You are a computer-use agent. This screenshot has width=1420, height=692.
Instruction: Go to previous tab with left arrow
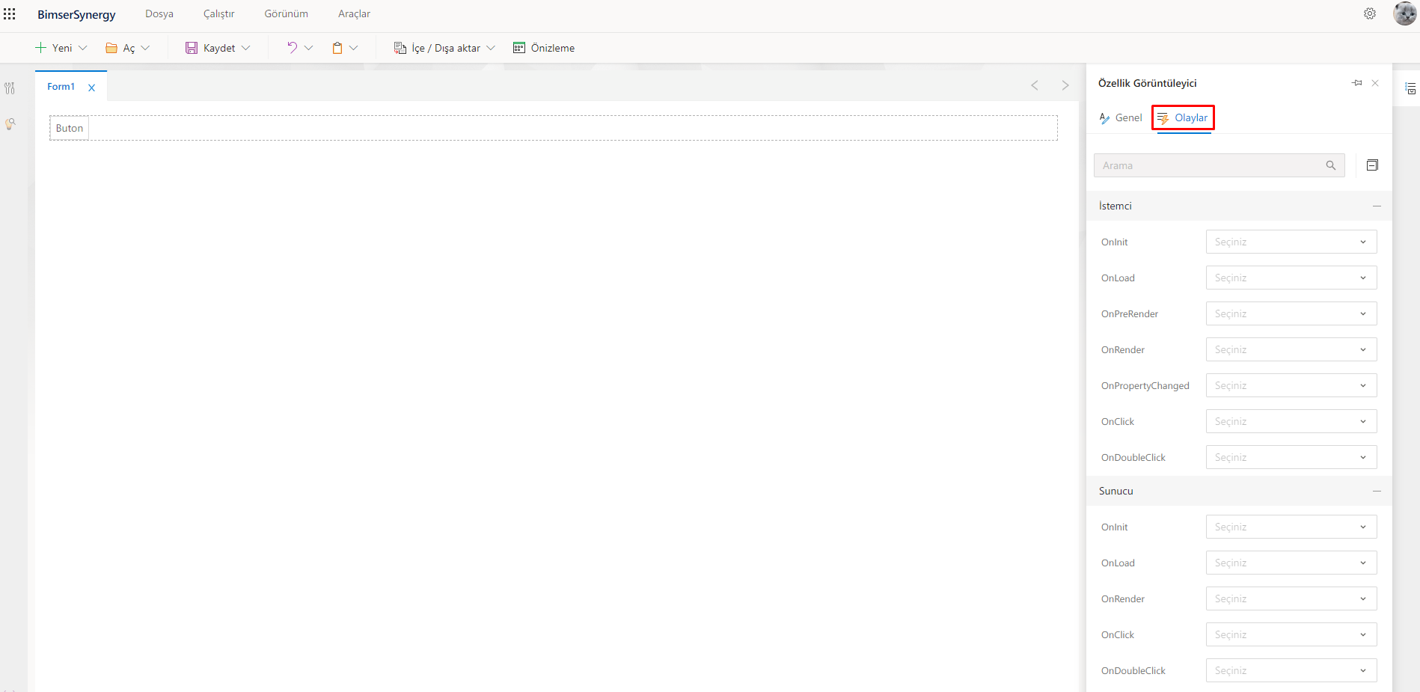point(1035,85)
